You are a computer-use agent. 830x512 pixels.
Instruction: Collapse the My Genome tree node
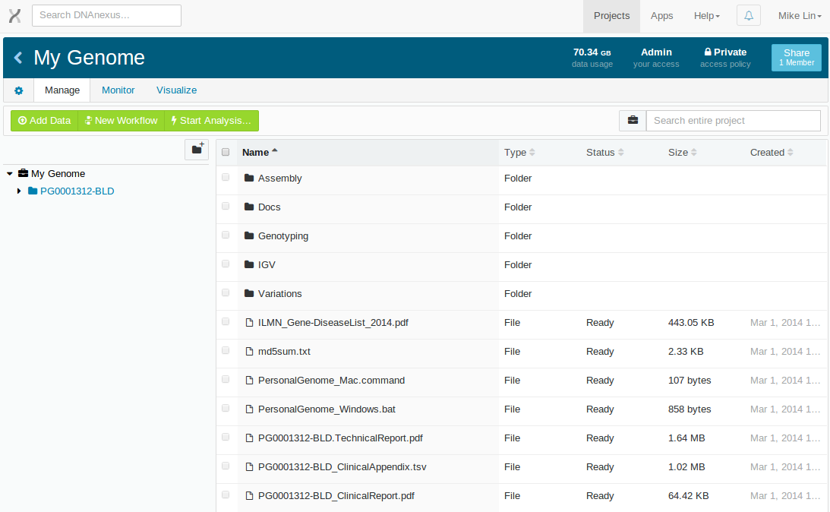pos(10,174)
